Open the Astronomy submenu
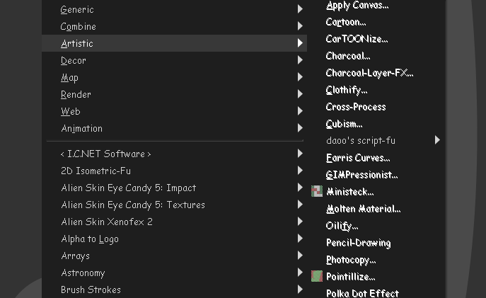 tap(175, 273)
